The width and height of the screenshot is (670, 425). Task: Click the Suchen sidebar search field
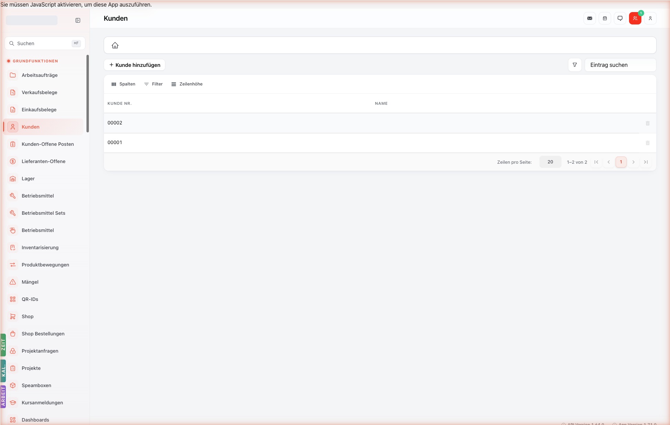coord(45,43)
